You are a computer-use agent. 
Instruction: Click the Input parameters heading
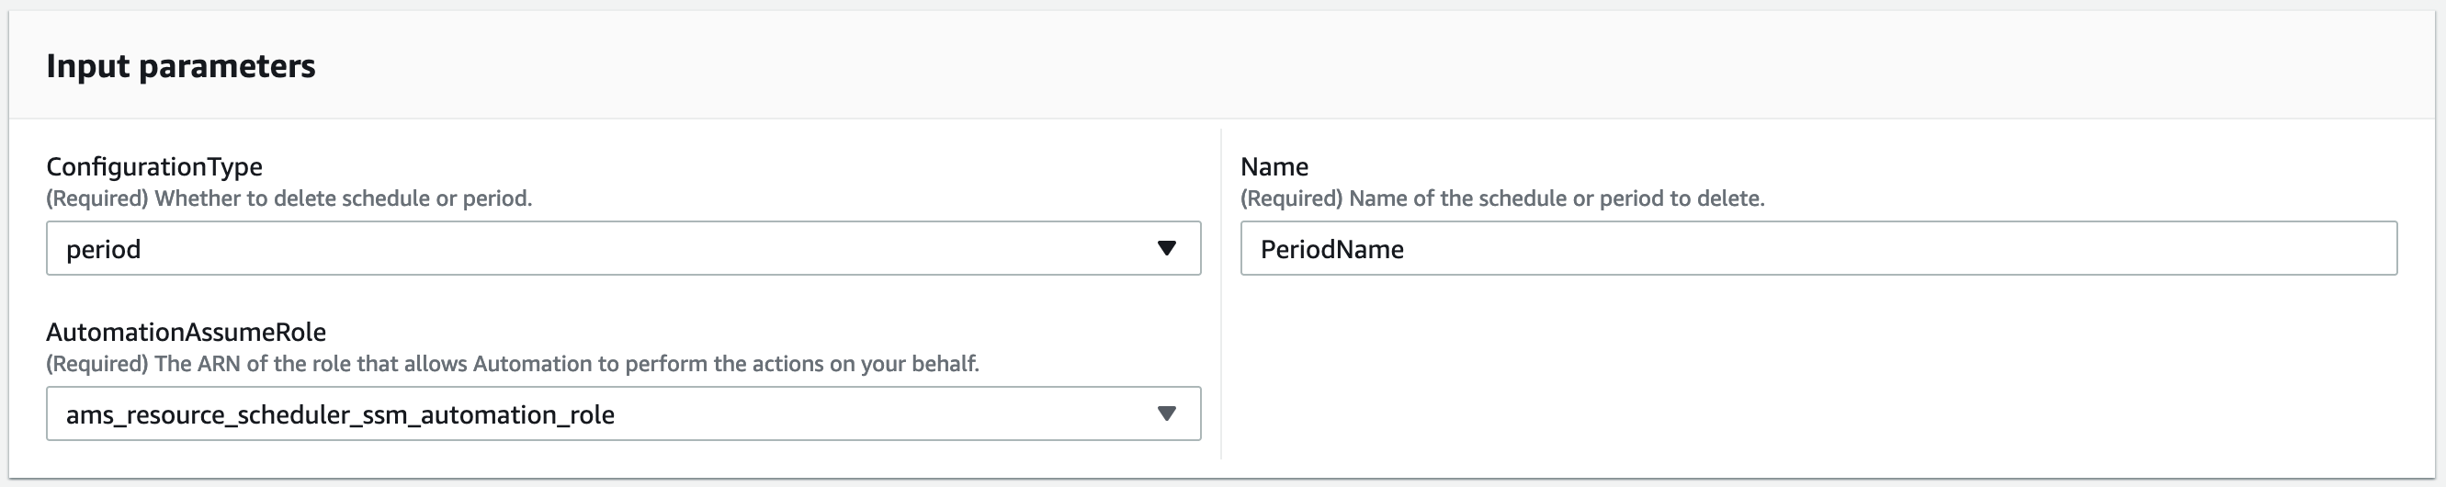tap(180, 66)
